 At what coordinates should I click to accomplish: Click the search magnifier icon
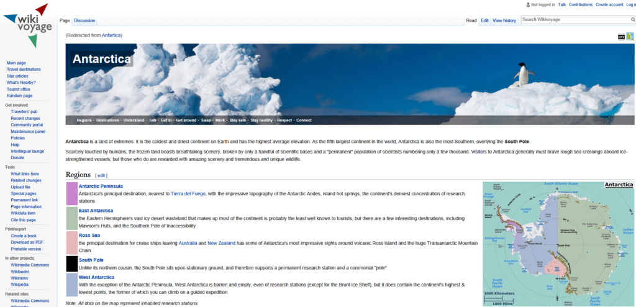click(632, 19)
